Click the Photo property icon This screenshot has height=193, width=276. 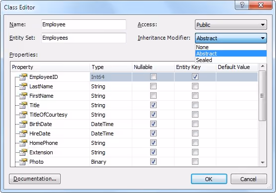23,162
